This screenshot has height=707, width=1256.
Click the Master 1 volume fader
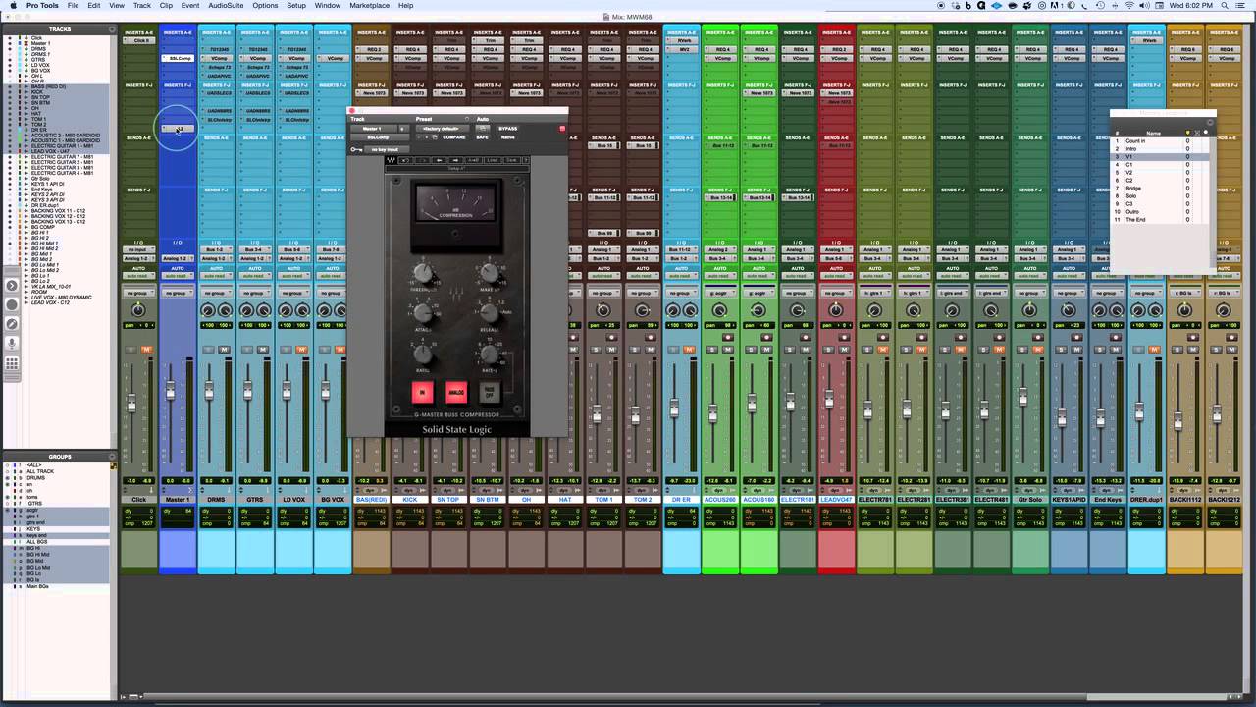[170, 392]
